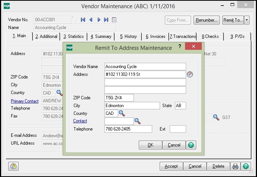The image size is (257, 177).
Task: Click the Country field showing CAD in dialog
Action: click(111, 113)
